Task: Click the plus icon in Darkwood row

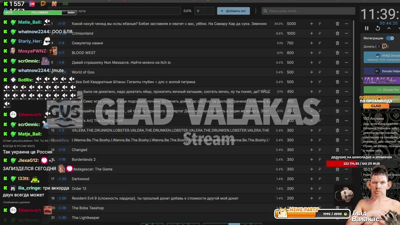Action: click(312, 179)
